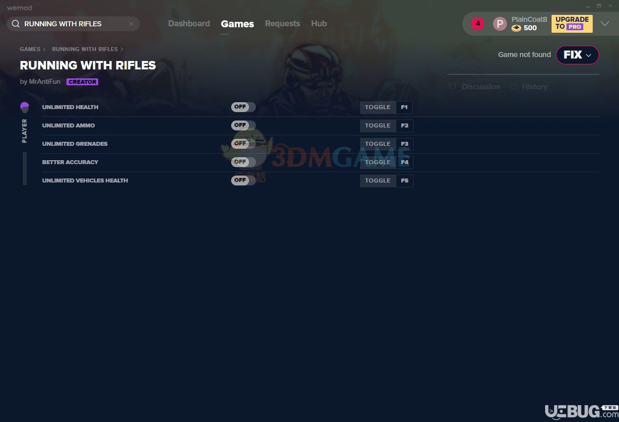This screenshot has height=422, width=619.
Task: Go to the Hub tab
Action: pos(319,24)
